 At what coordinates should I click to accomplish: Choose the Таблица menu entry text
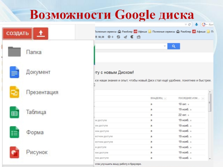click(x=36, y=112)
